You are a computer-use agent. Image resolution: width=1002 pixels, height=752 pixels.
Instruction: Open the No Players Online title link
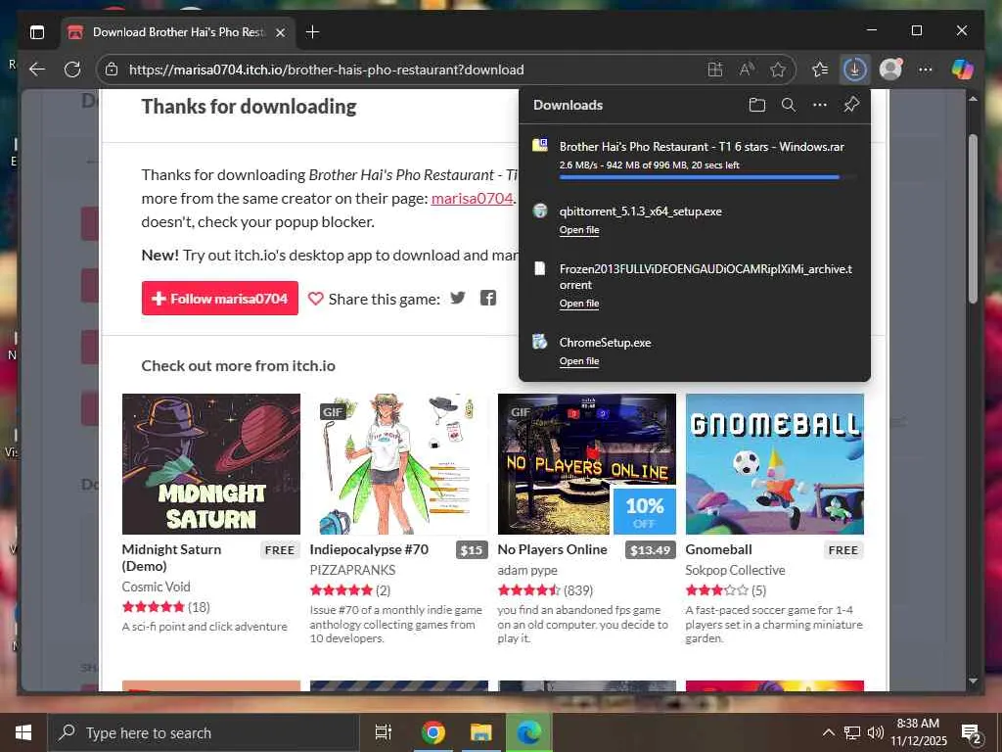pos(552,549)
